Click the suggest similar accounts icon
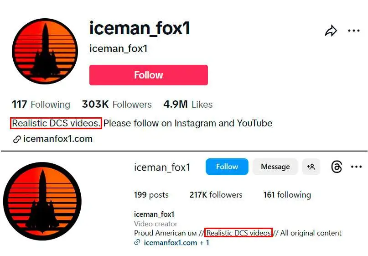This screenshot has width=368, height=256. point(311,167)
